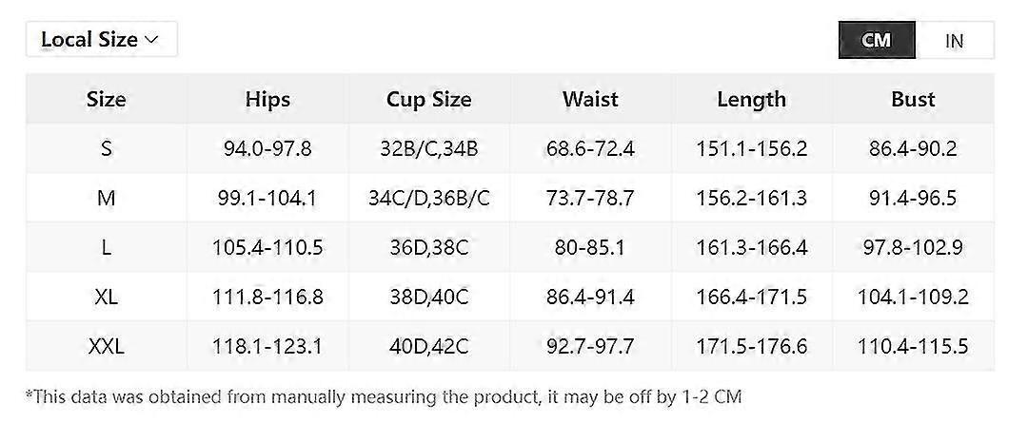This screenshot has height=442, width=1028.
Task: Click the 171.5-176.6 length cell
Action: 751,346
